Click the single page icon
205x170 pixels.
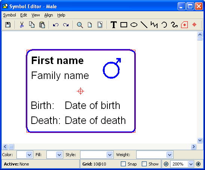(90, 25)
